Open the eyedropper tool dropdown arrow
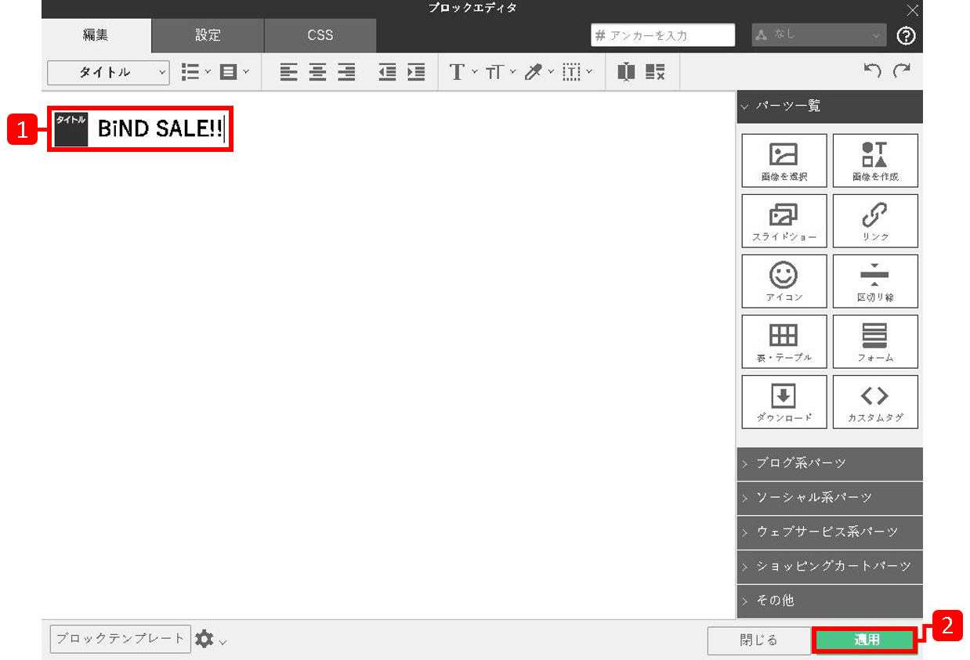 tap(551, 72)
